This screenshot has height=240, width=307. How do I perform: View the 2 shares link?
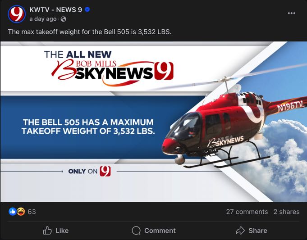286,212
